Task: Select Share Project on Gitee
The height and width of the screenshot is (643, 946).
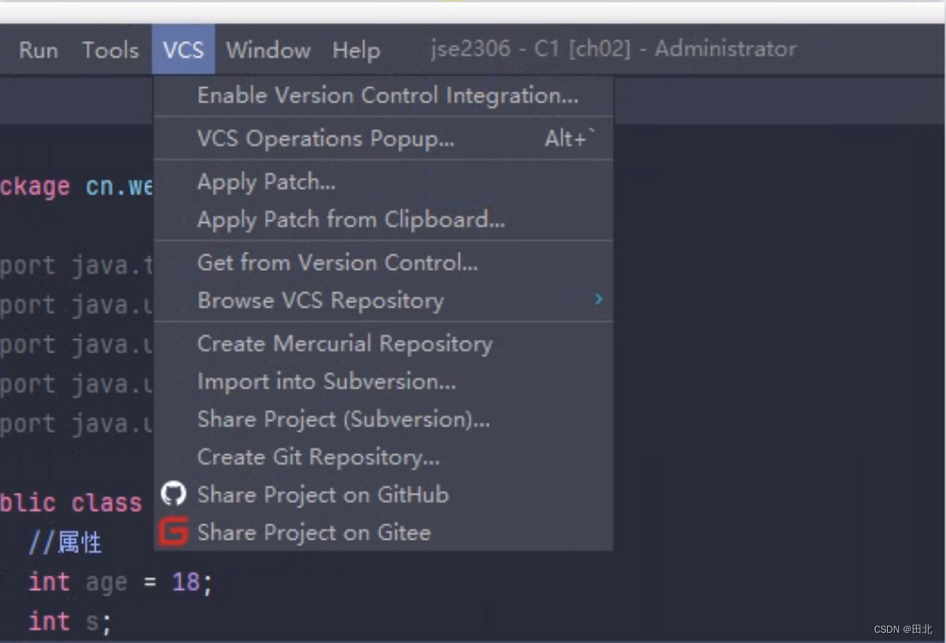Action: click(314, 532)
